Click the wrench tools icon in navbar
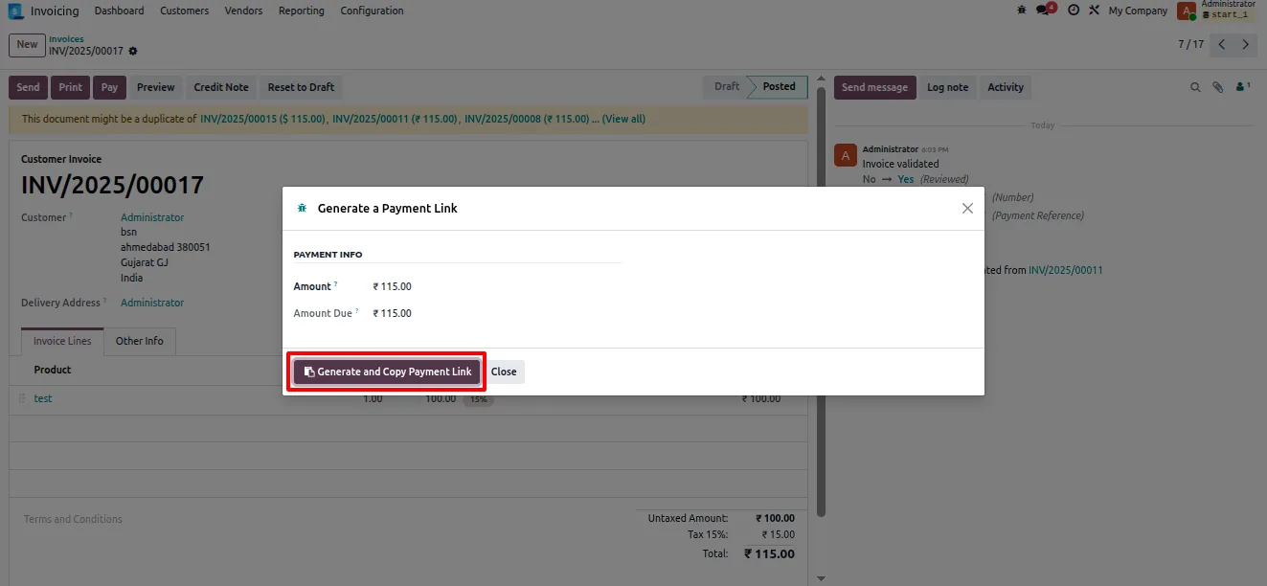Viewport: 1267px width, 586px height. pyautogui.click(x=1095, y=10)
